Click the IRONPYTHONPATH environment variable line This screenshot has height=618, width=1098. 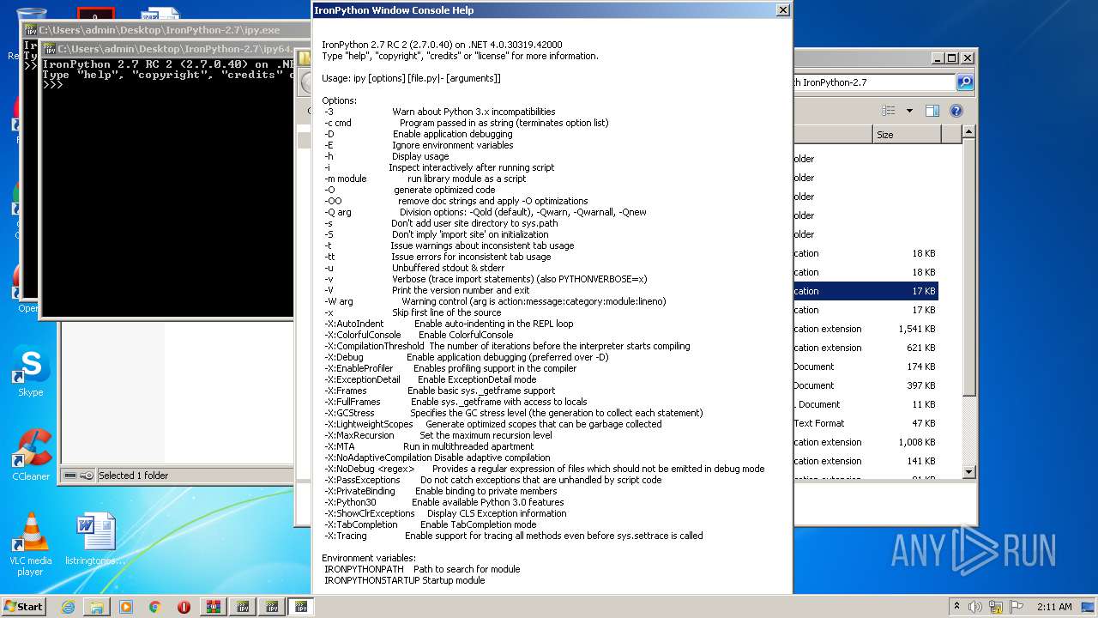coord(422,569)
